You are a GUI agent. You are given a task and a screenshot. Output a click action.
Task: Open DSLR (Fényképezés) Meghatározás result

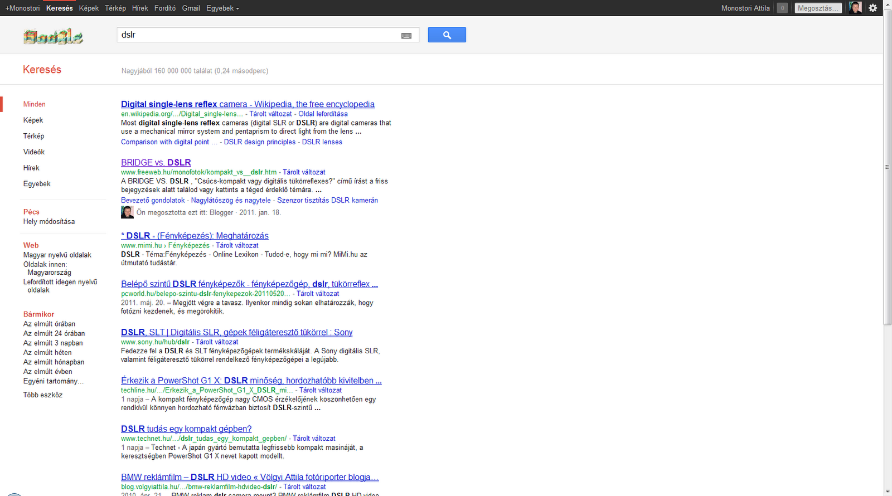195,236
